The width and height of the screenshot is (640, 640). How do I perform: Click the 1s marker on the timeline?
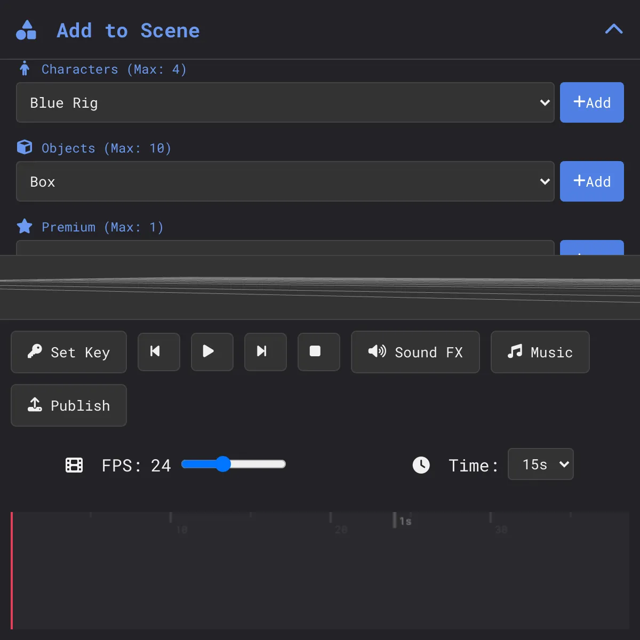405,521
